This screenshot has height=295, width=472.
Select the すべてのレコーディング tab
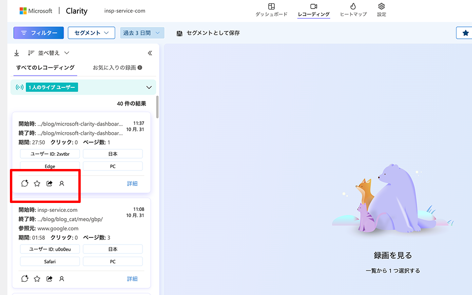click(x=45, y=67)
